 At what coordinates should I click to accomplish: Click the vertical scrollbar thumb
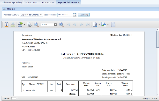point(158,39)
